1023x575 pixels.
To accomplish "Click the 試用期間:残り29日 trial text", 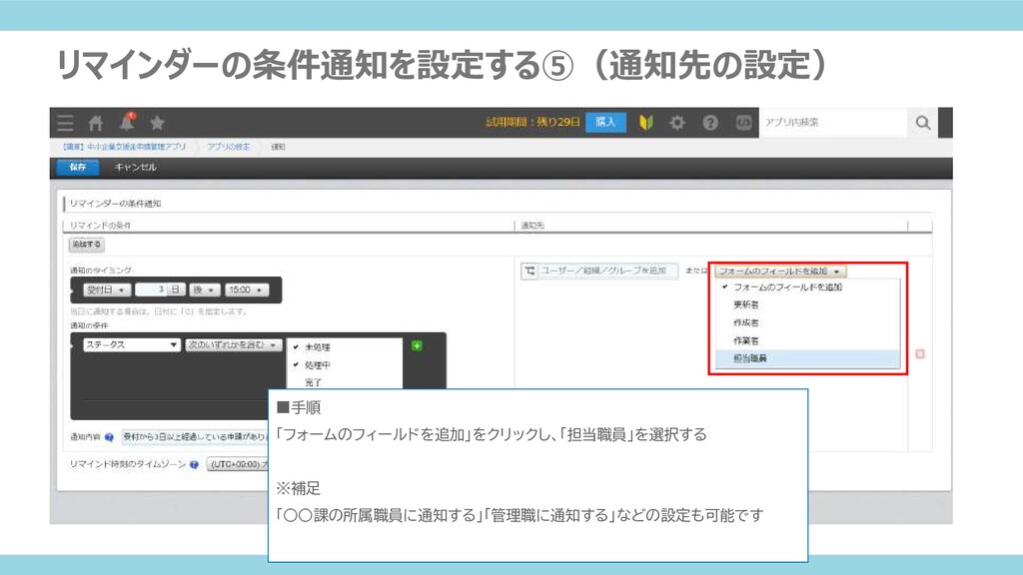I will pyautogui.click(x=532, y=123).
